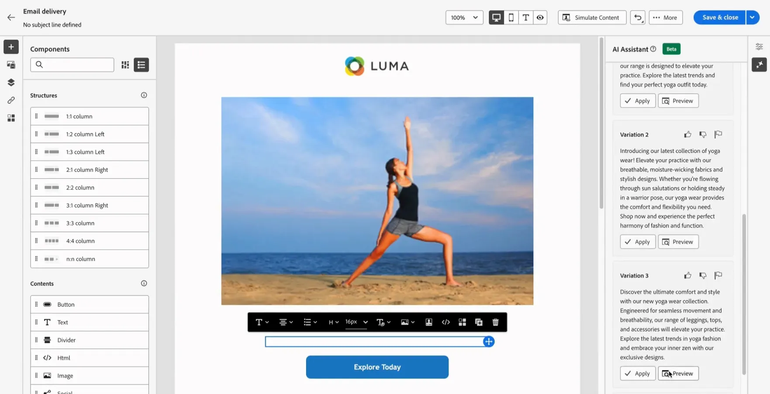
Task: Open the conditional content sidebar icon
Action: (11, 118)
